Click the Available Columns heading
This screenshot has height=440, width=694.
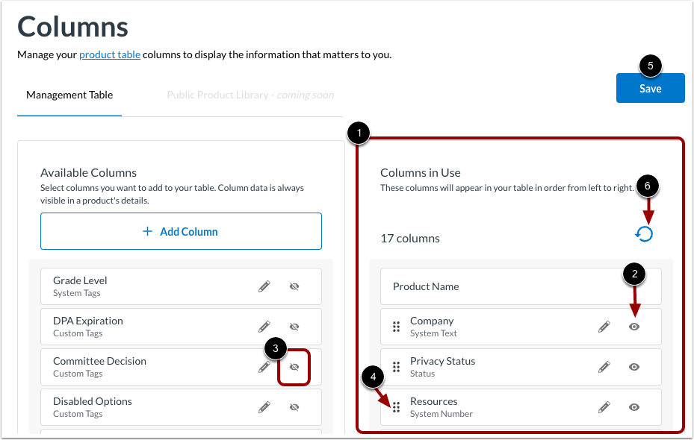(x=88, y=173)
